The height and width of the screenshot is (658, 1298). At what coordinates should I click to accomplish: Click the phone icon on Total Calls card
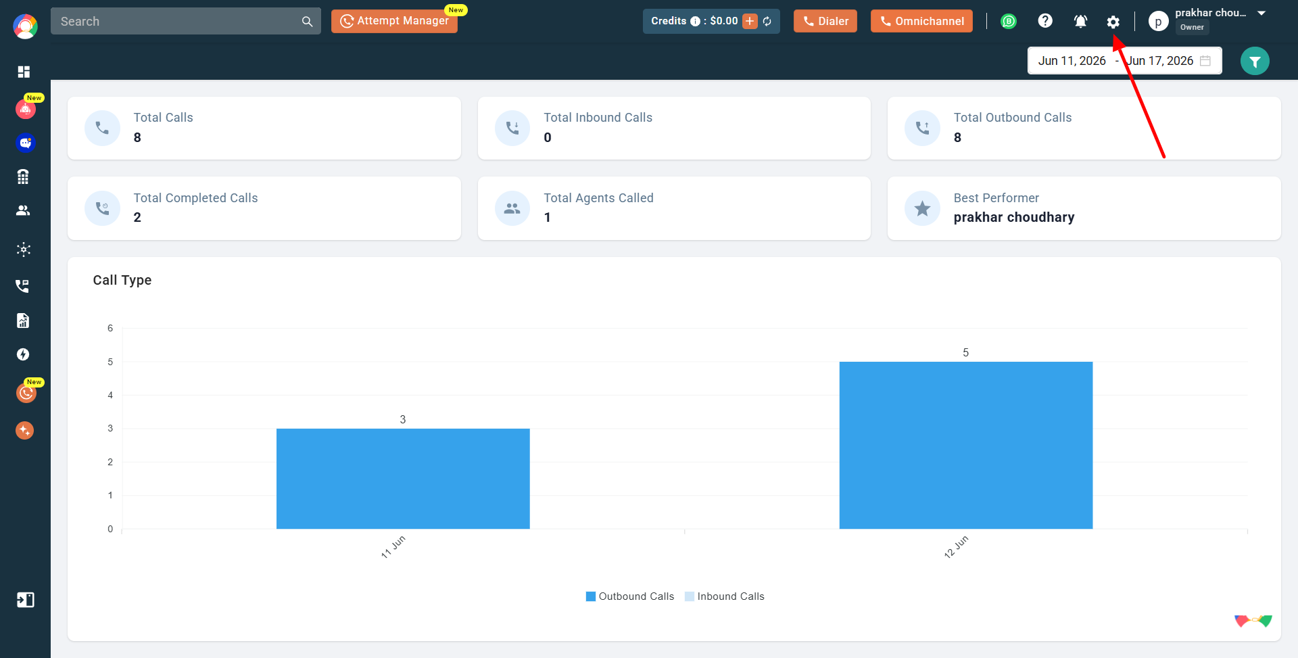tap(102, 128)
